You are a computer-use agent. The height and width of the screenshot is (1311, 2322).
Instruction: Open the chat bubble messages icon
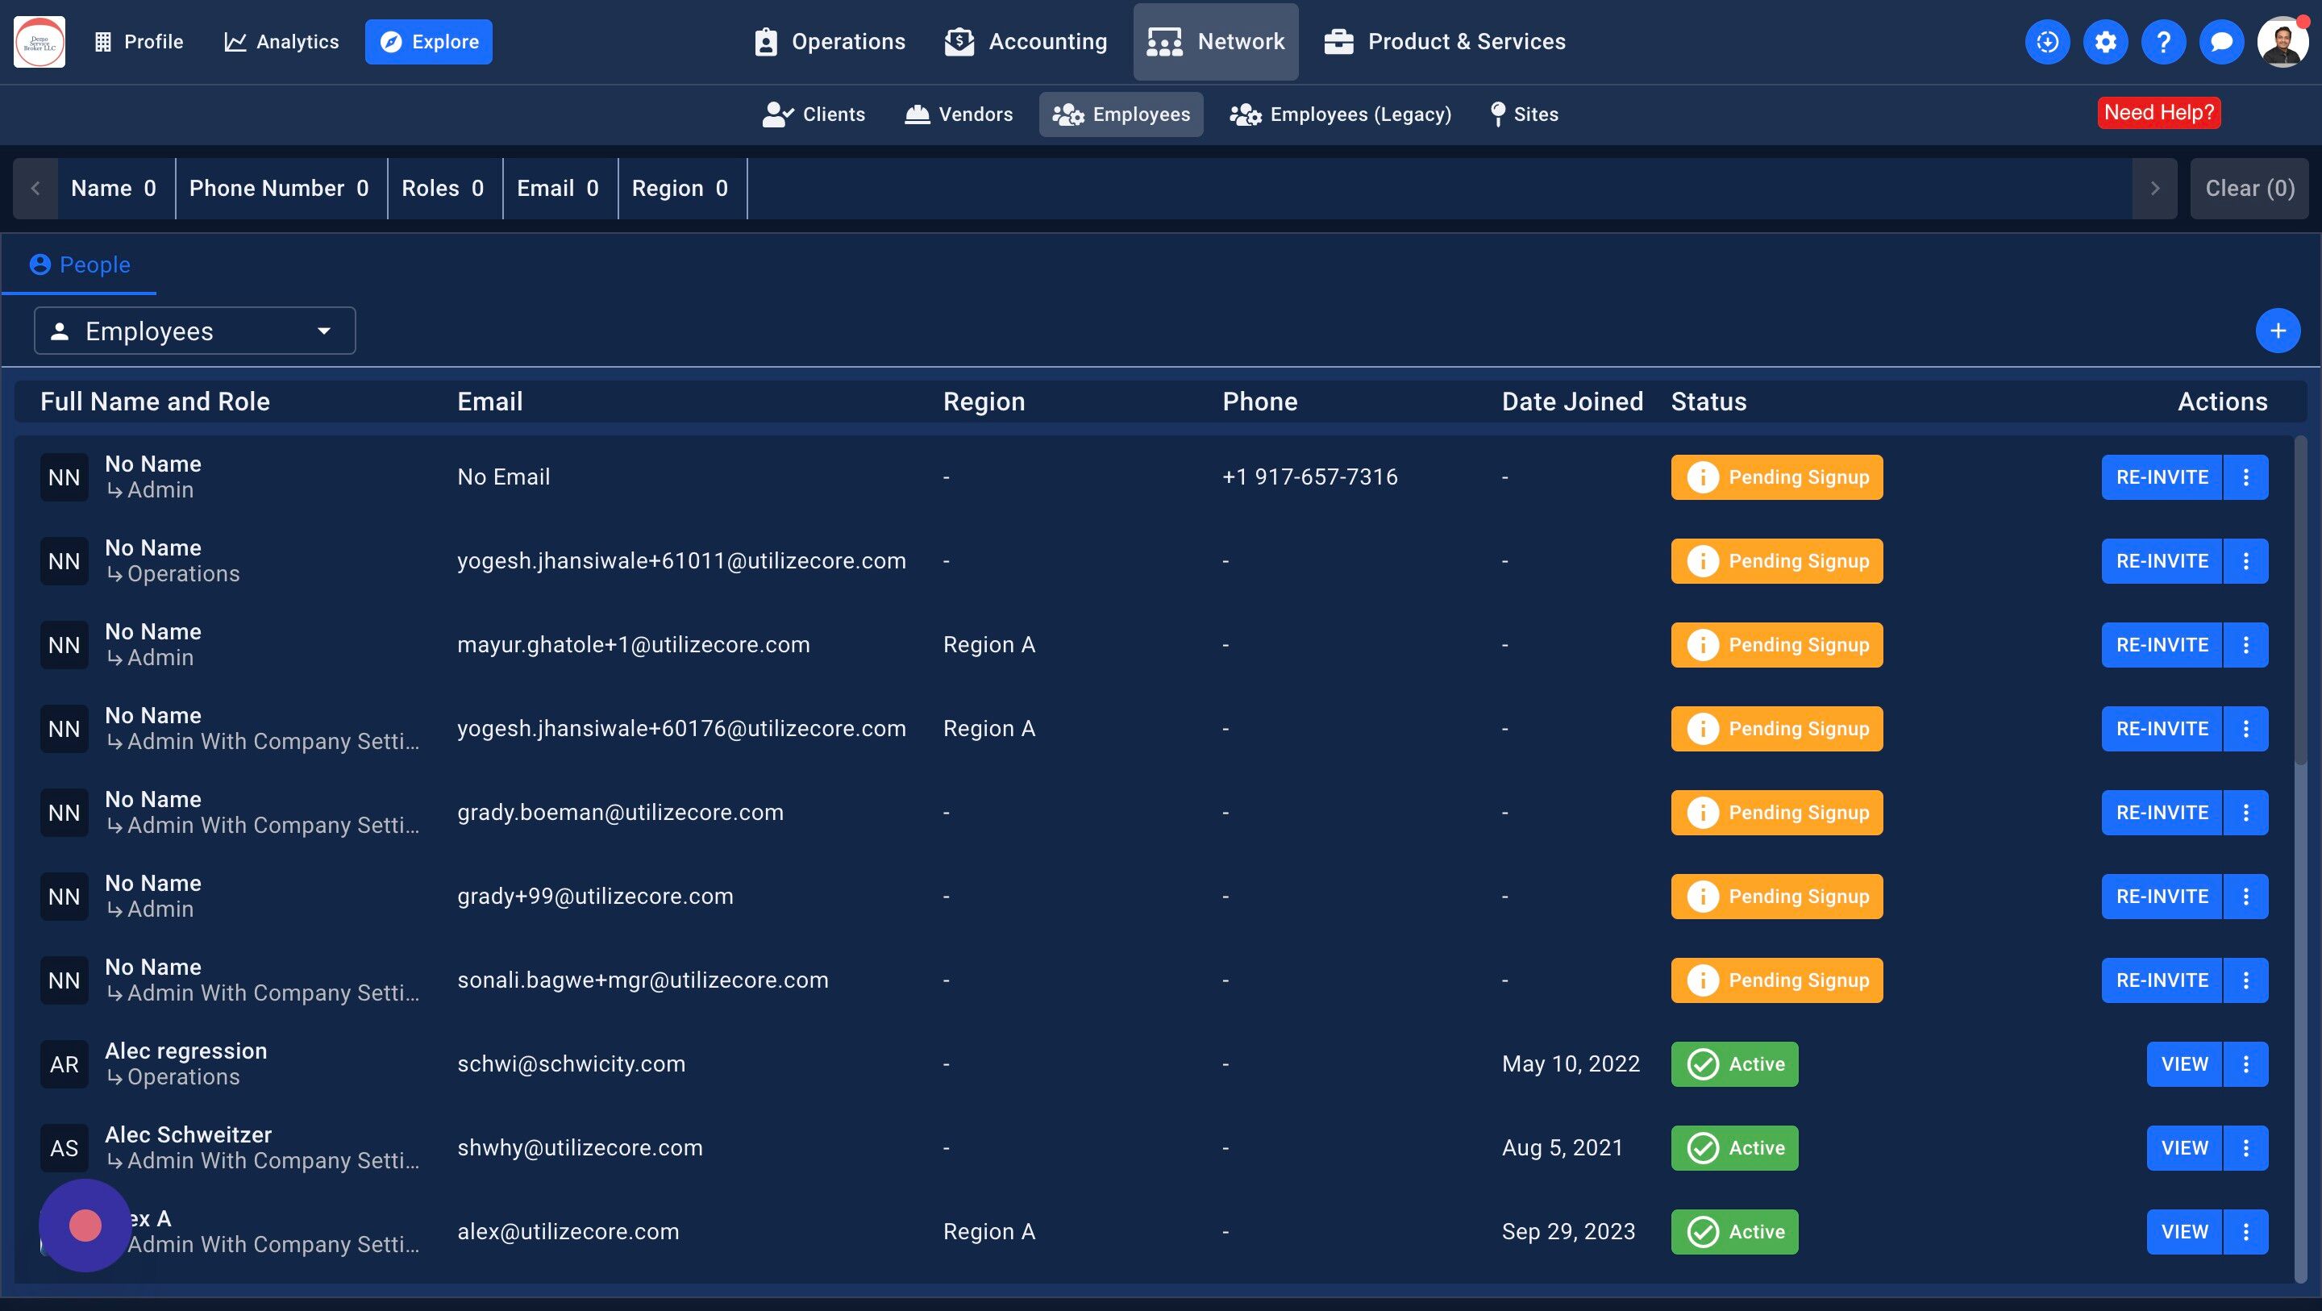point(2221,41)
